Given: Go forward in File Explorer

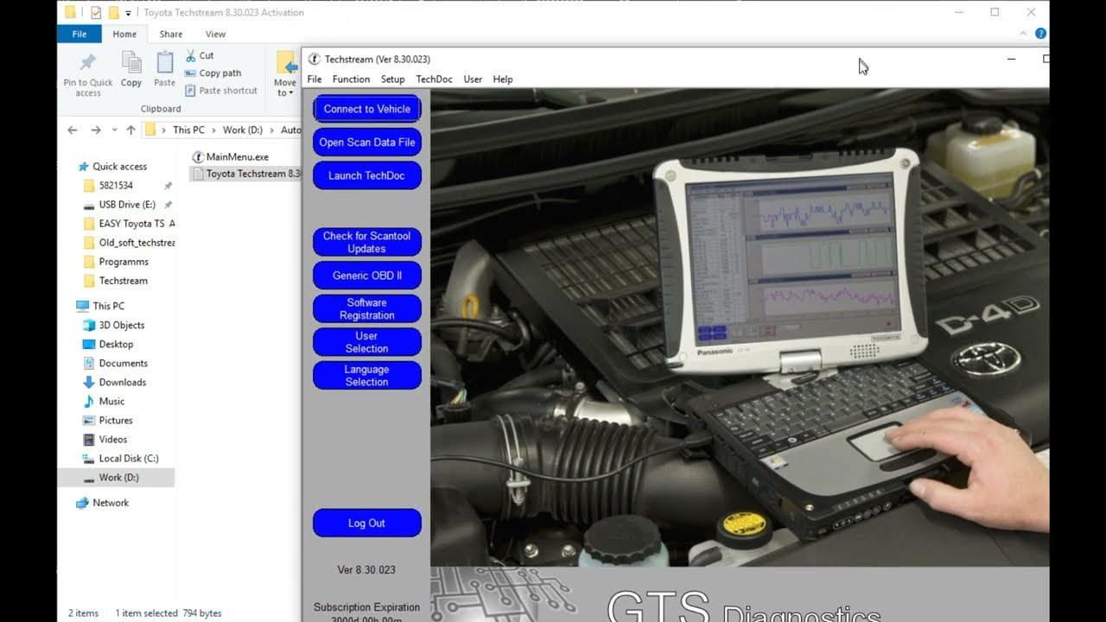Looking at the screenshot, I should click(x=95, y=130).
